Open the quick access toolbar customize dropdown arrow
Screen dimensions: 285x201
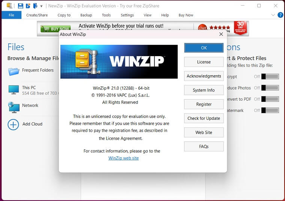[42, 6]
